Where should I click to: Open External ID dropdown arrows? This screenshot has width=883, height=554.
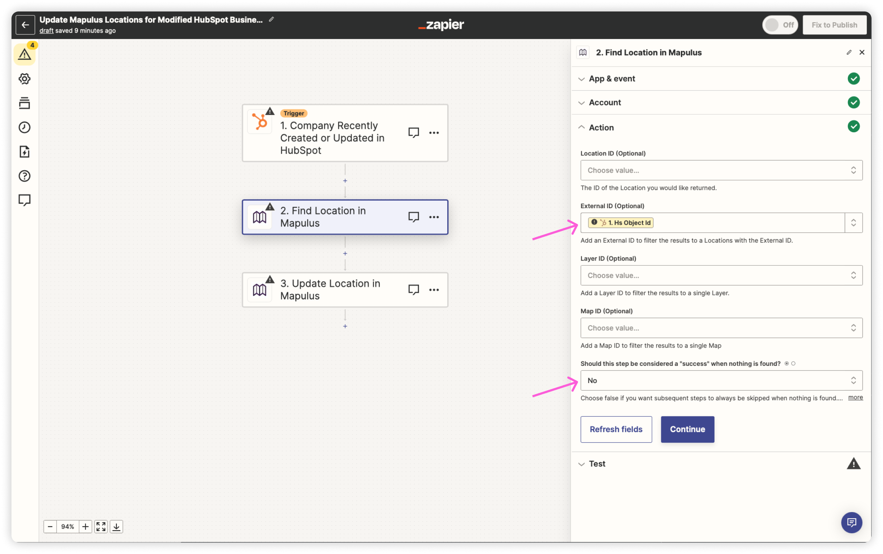(853, 223)
